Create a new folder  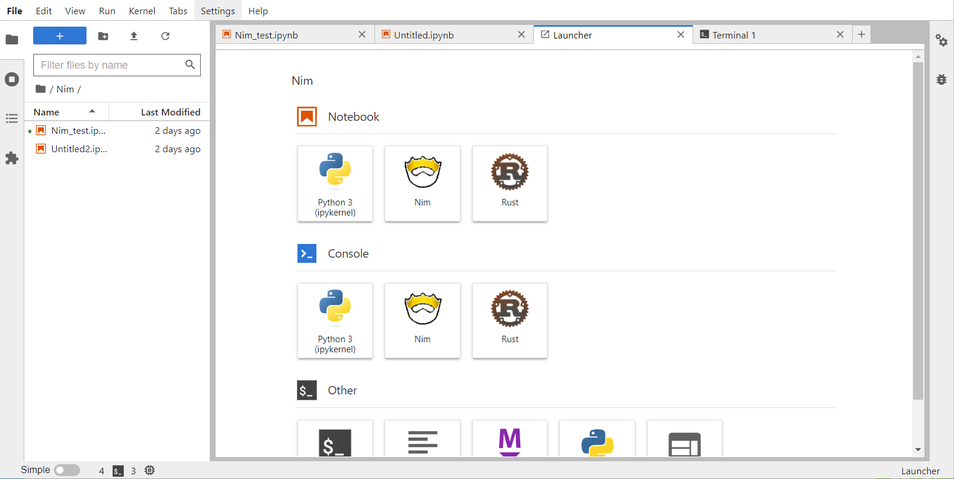tap(103, 36)
